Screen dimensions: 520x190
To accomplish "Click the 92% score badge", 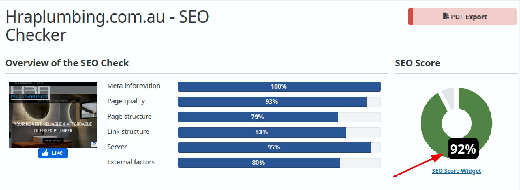I will 463,149.
